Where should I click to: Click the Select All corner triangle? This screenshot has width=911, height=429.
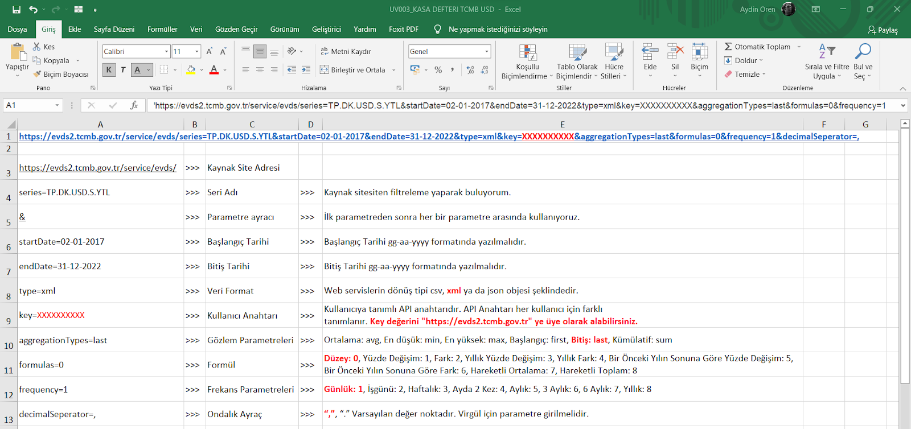coord(10,124)
